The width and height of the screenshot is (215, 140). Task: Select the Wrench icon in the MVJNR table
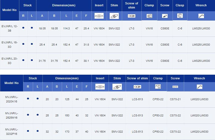click(x=199, y=86)
